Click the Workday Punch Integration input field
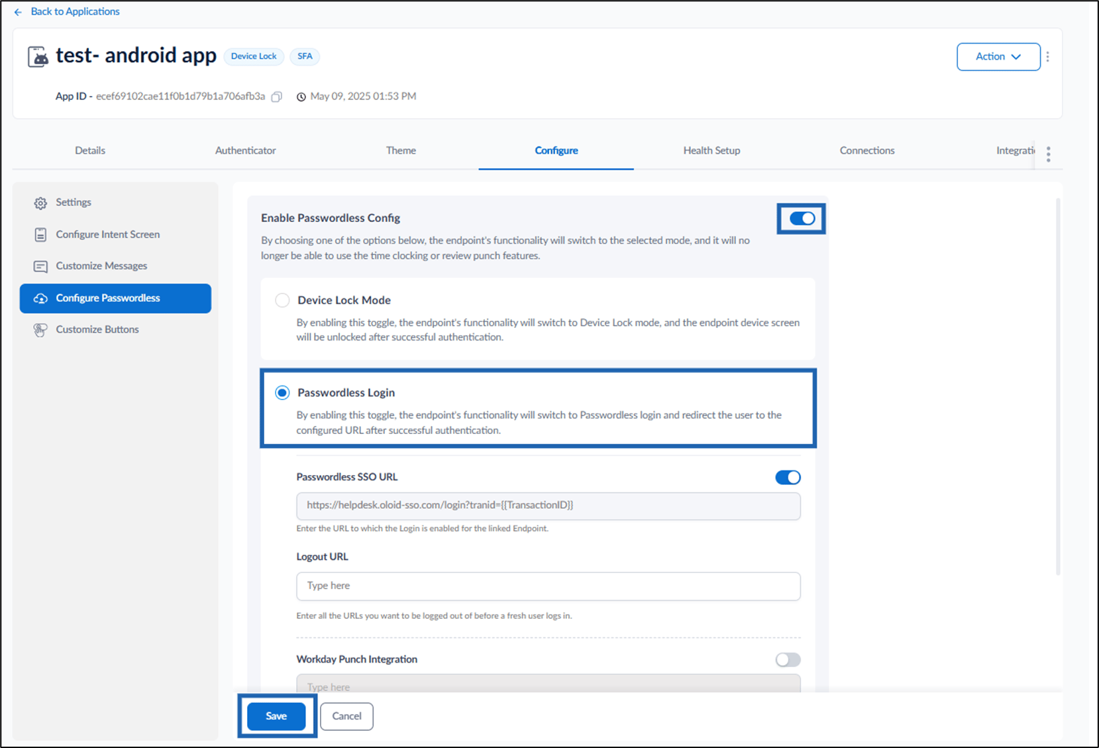1099x748 pixels. [x=548, y=684]
